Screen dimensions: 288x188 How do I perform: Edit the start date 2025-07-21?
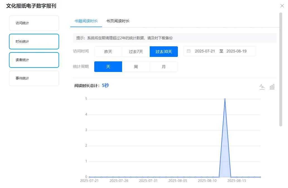coord(205,51)
